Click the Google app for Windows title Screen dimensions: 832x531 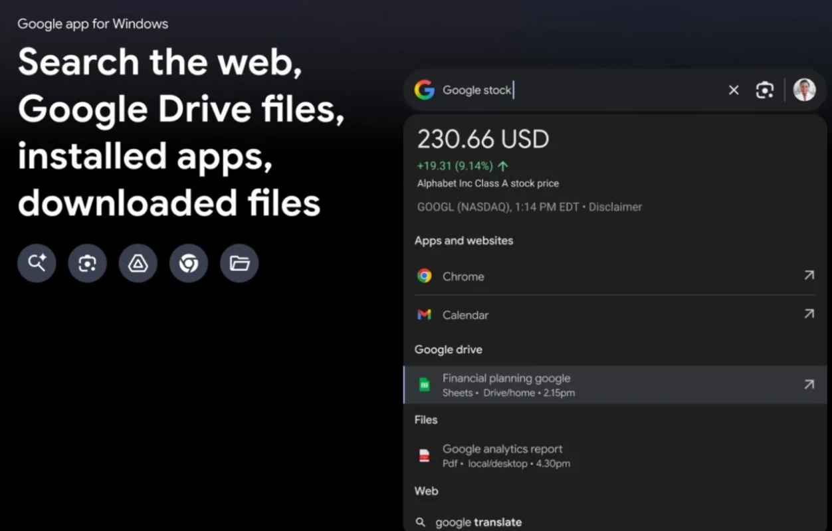pos(93,24)
